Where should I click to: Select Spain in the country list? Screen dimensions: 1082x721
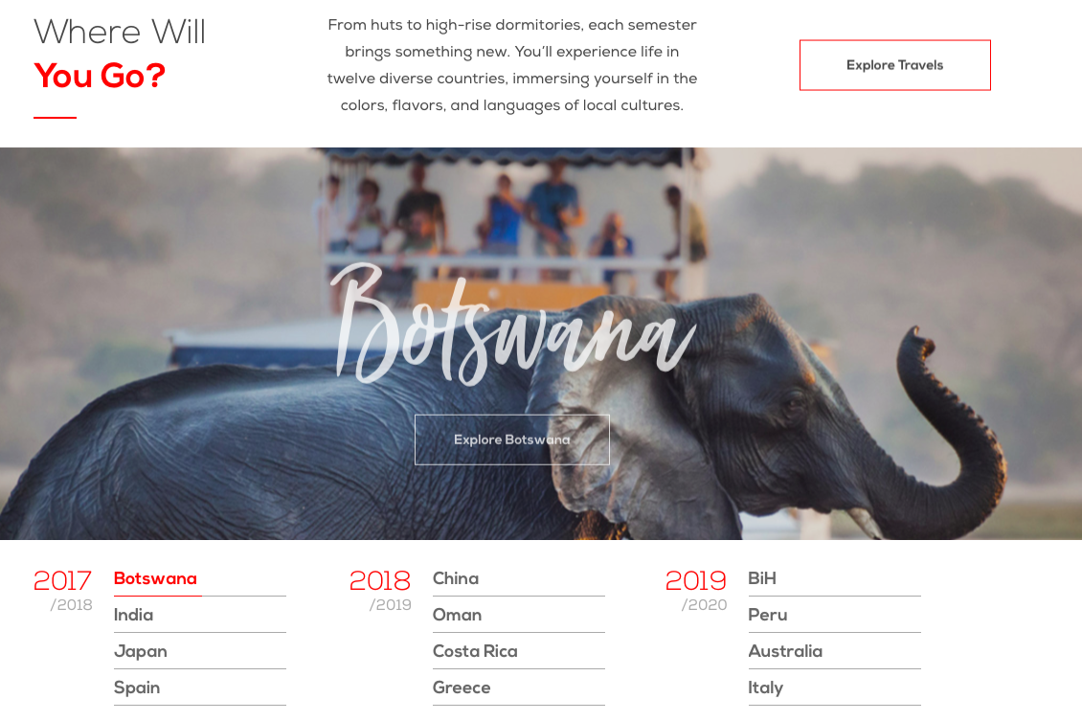137,687
